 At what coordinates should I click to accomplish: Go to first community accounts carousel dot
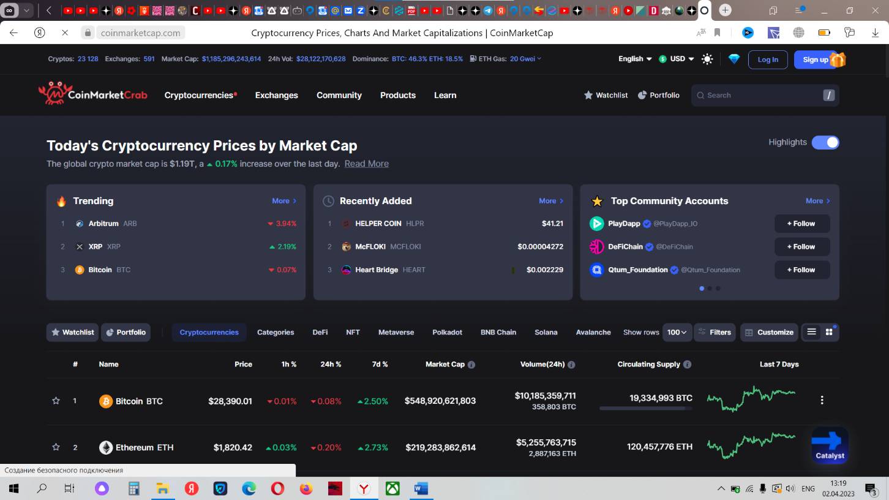tap(702, 288)
